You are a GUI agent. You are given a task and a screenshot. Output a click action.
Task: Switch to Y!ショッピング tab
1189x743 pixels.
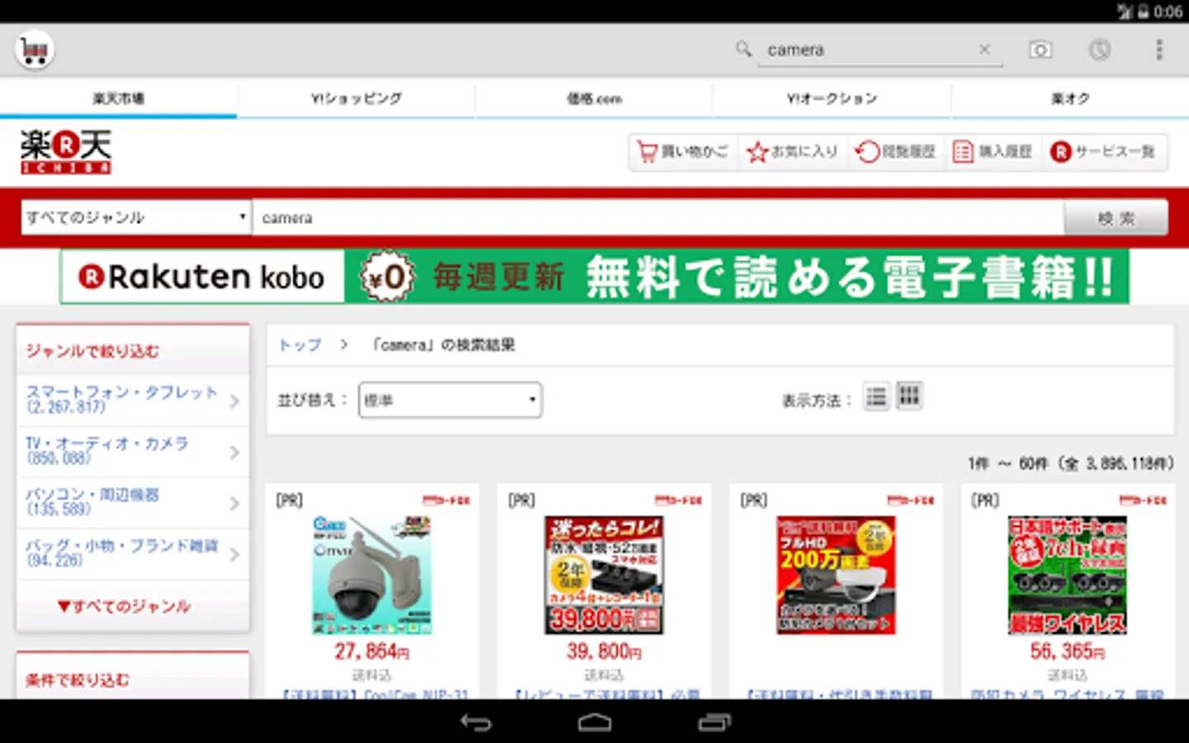pos(356,98)
